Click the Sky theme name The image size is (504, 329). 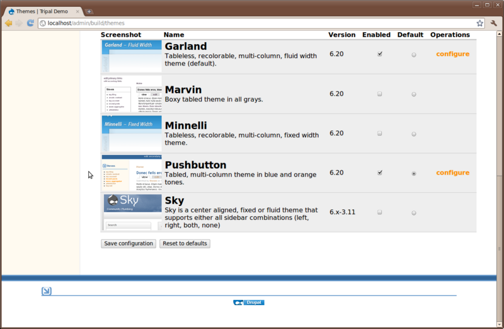pyautogui.click(x=175, y=200)
